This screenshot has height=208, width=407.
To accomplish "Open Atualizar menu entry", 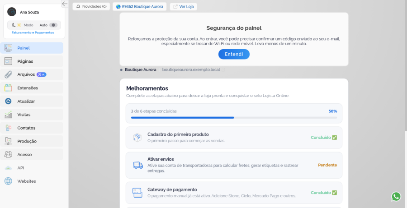I will pyautogui.click(x=32, y=101).
